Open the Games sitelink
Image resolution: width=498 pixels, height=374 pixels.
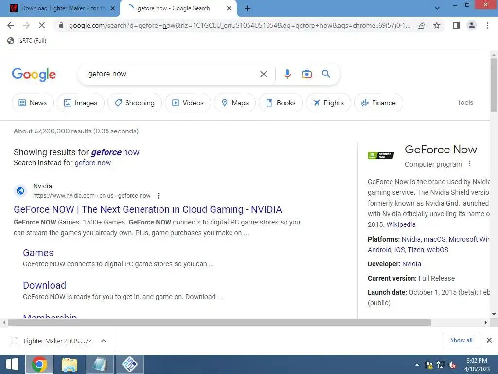tap(38, 253)
